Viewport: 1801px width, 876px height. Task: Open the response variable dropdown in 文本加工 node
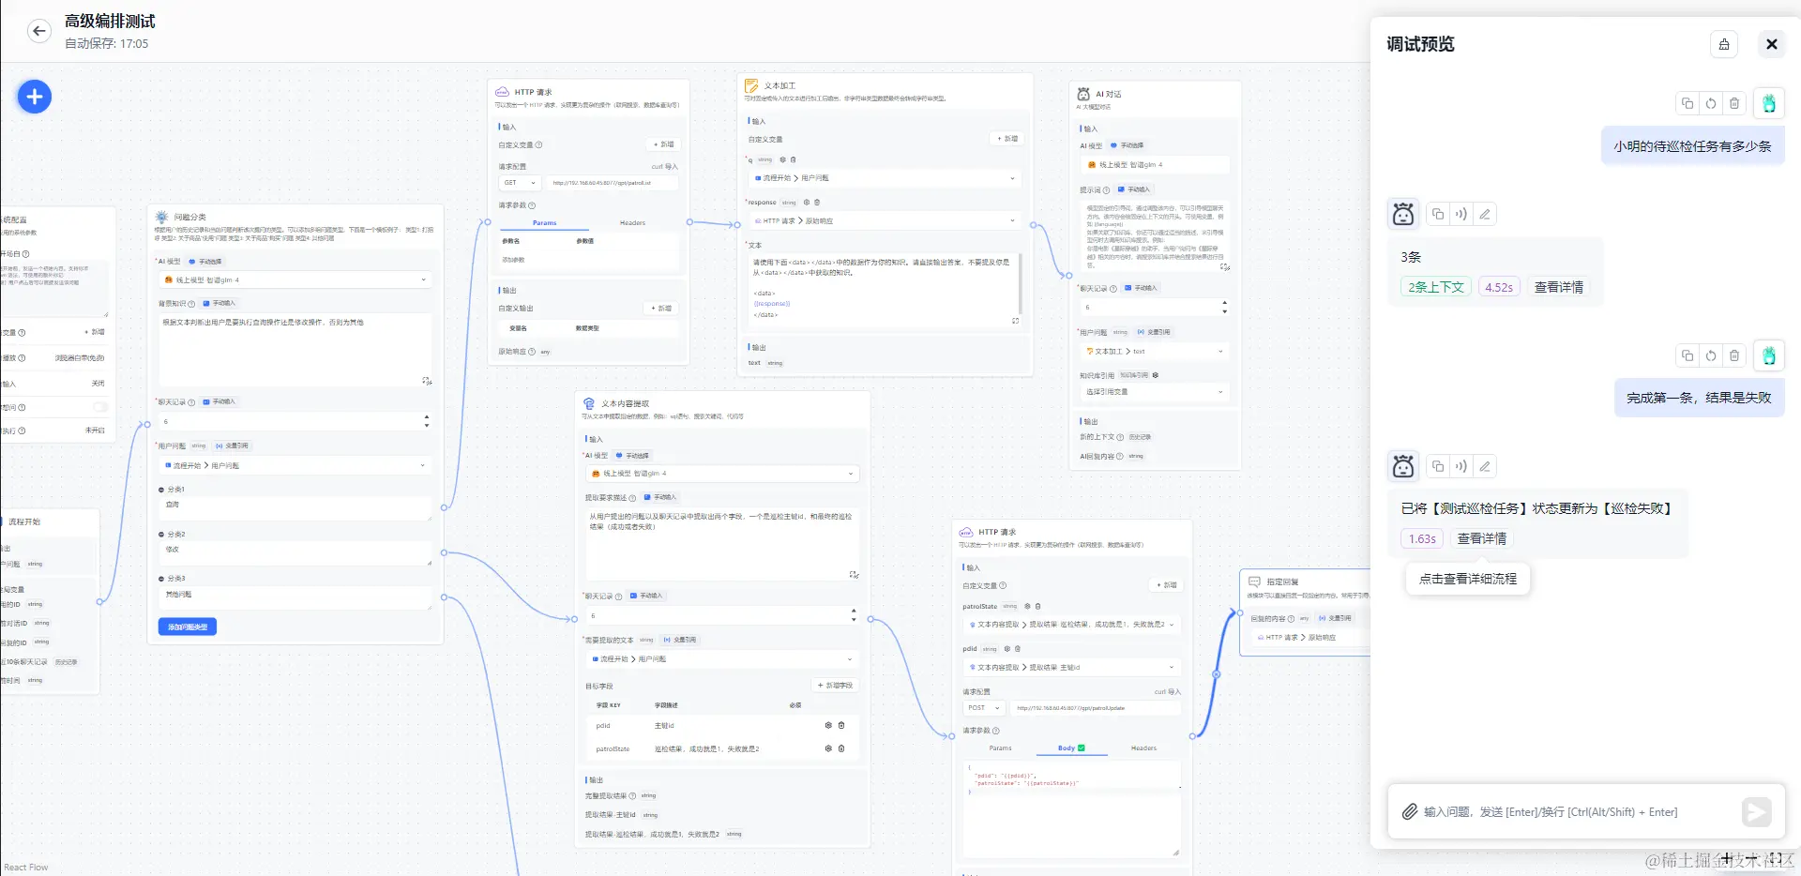tap(884, 221)
